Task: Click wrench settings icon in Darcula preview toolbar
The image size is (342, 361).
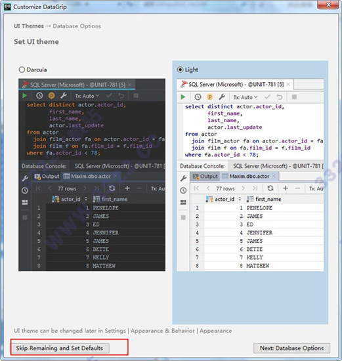Action: pyautogui.click(x=64, y=95)
